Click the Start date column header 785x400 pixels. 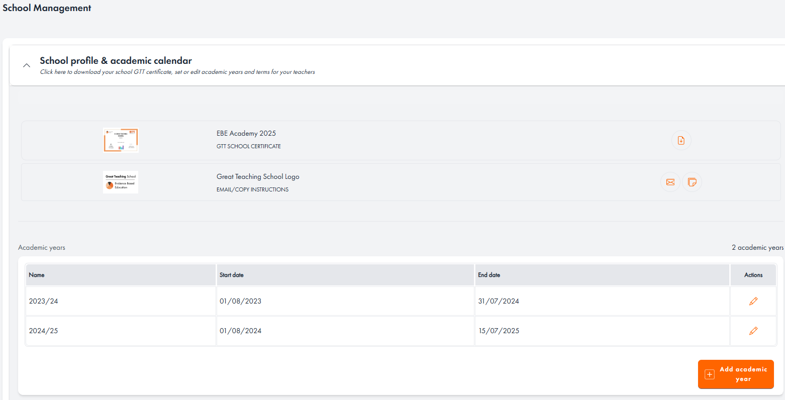click(x=345, y=275)
